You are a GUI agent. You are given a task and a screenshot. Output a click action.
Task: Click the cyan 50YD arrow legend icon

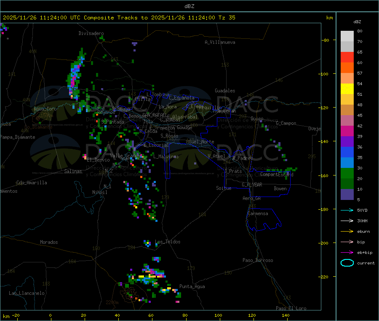click(347, 210)
